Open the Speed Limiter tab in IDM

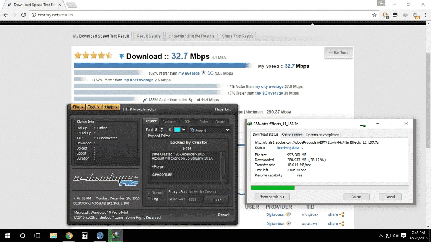coord(292,135)
